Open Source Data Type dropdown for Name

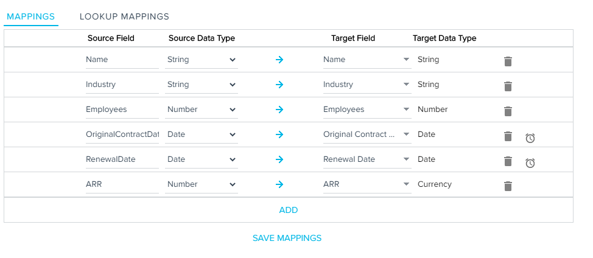(202, 60)
